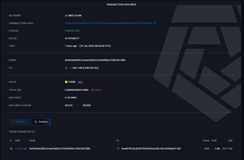Switch to the Analyze tab
This screenshot has height=160, width=244.
(x=41, y=122)
